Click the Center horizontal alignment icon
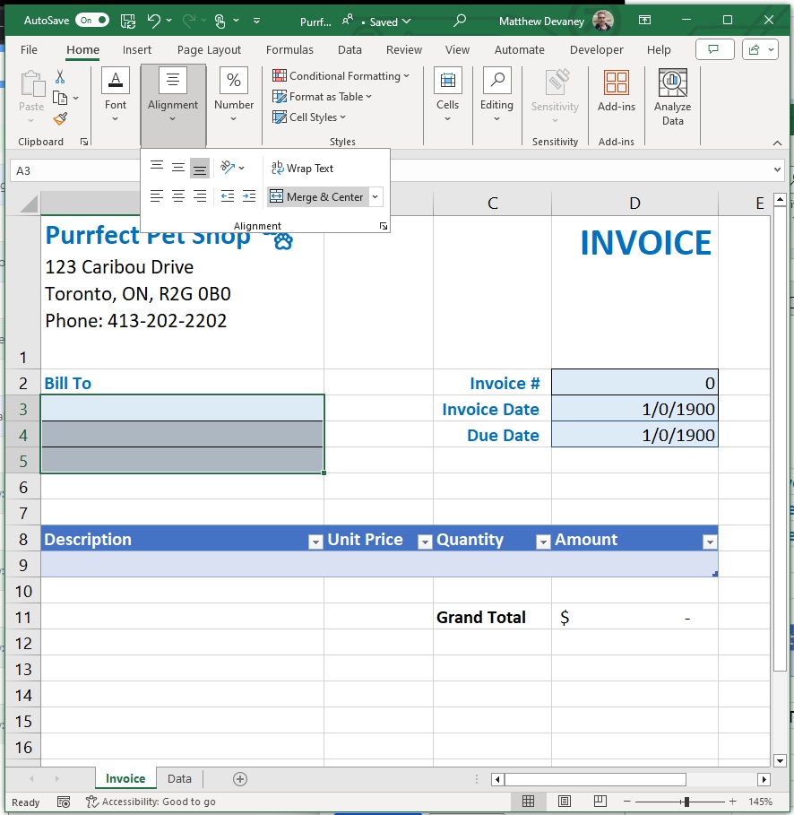 click(x=178, y=196)
